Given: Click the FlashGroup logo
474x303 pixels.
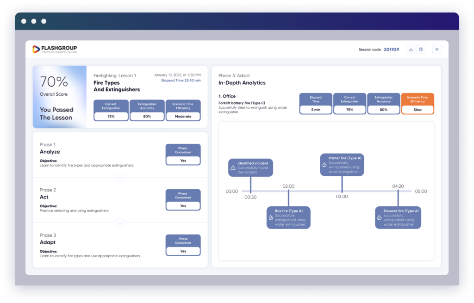Looking at the screenshot, I should pyautogui.click(x=55, y=49).
